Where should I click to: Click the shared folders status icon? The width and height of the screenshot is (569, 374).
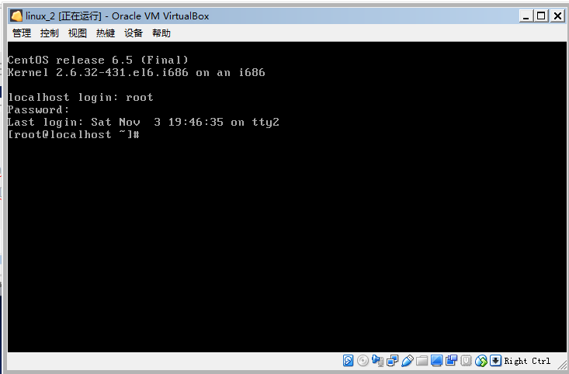422,361
